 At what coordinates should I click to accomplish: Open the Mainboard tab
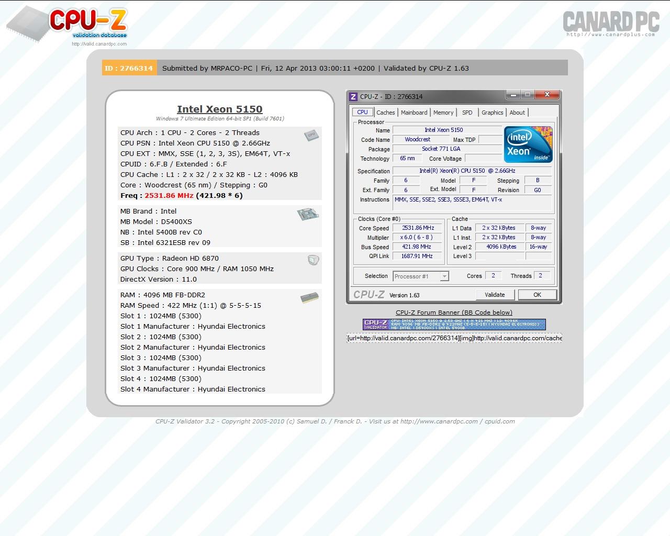click(x=414, y=113)
